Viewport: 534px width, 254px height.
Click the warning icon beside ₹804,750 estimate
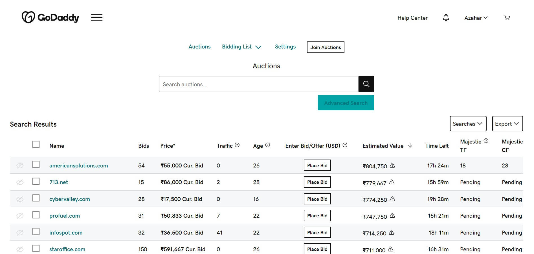click(x=392, y=166)
